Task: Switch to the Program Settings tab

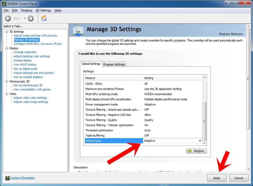Action: coord(114,64)
